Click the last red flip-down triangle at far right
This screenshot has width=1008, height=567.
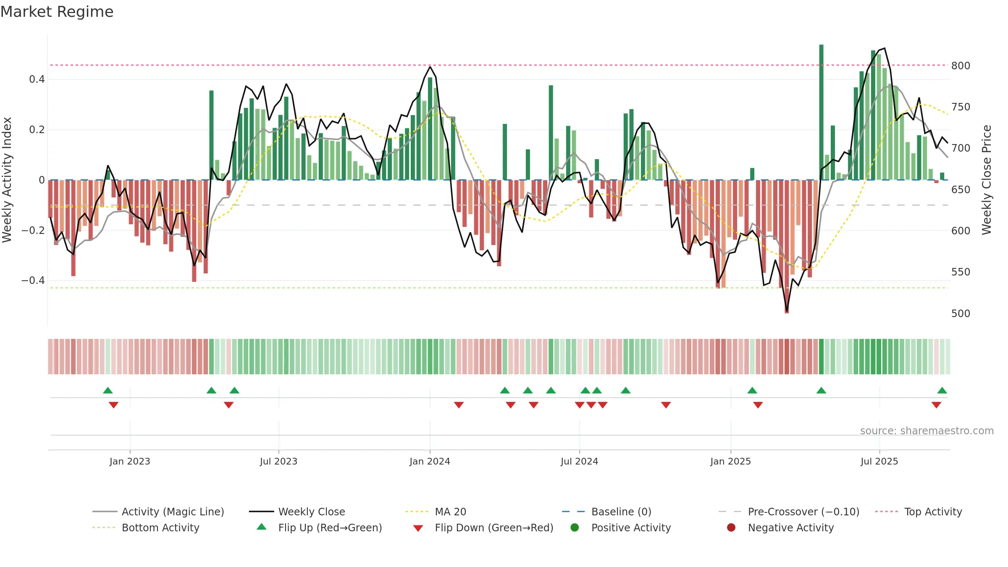(936, 405)
